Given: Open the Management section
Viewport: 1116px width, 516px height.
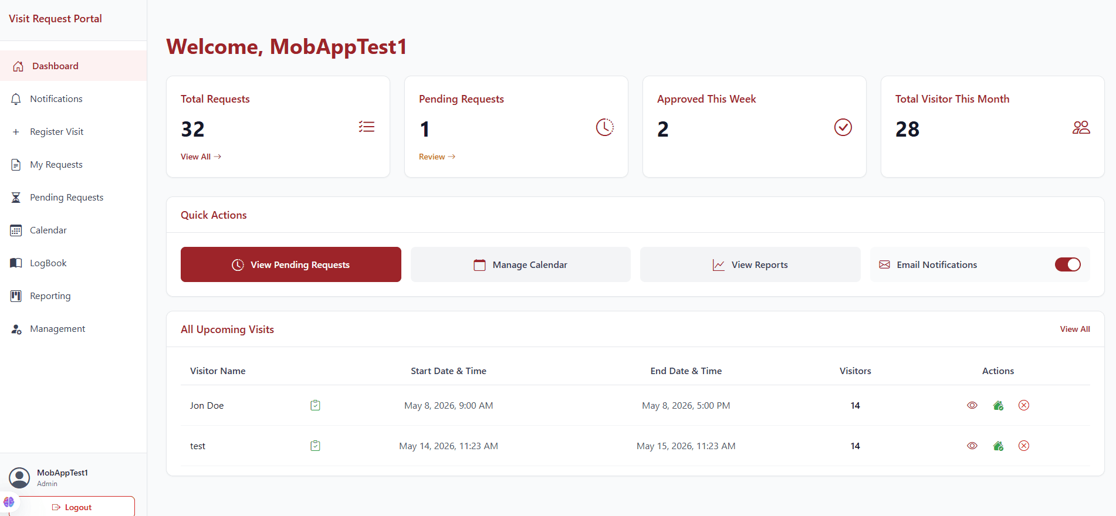Looking at the screenshot, I should click(x=73, y=329).
